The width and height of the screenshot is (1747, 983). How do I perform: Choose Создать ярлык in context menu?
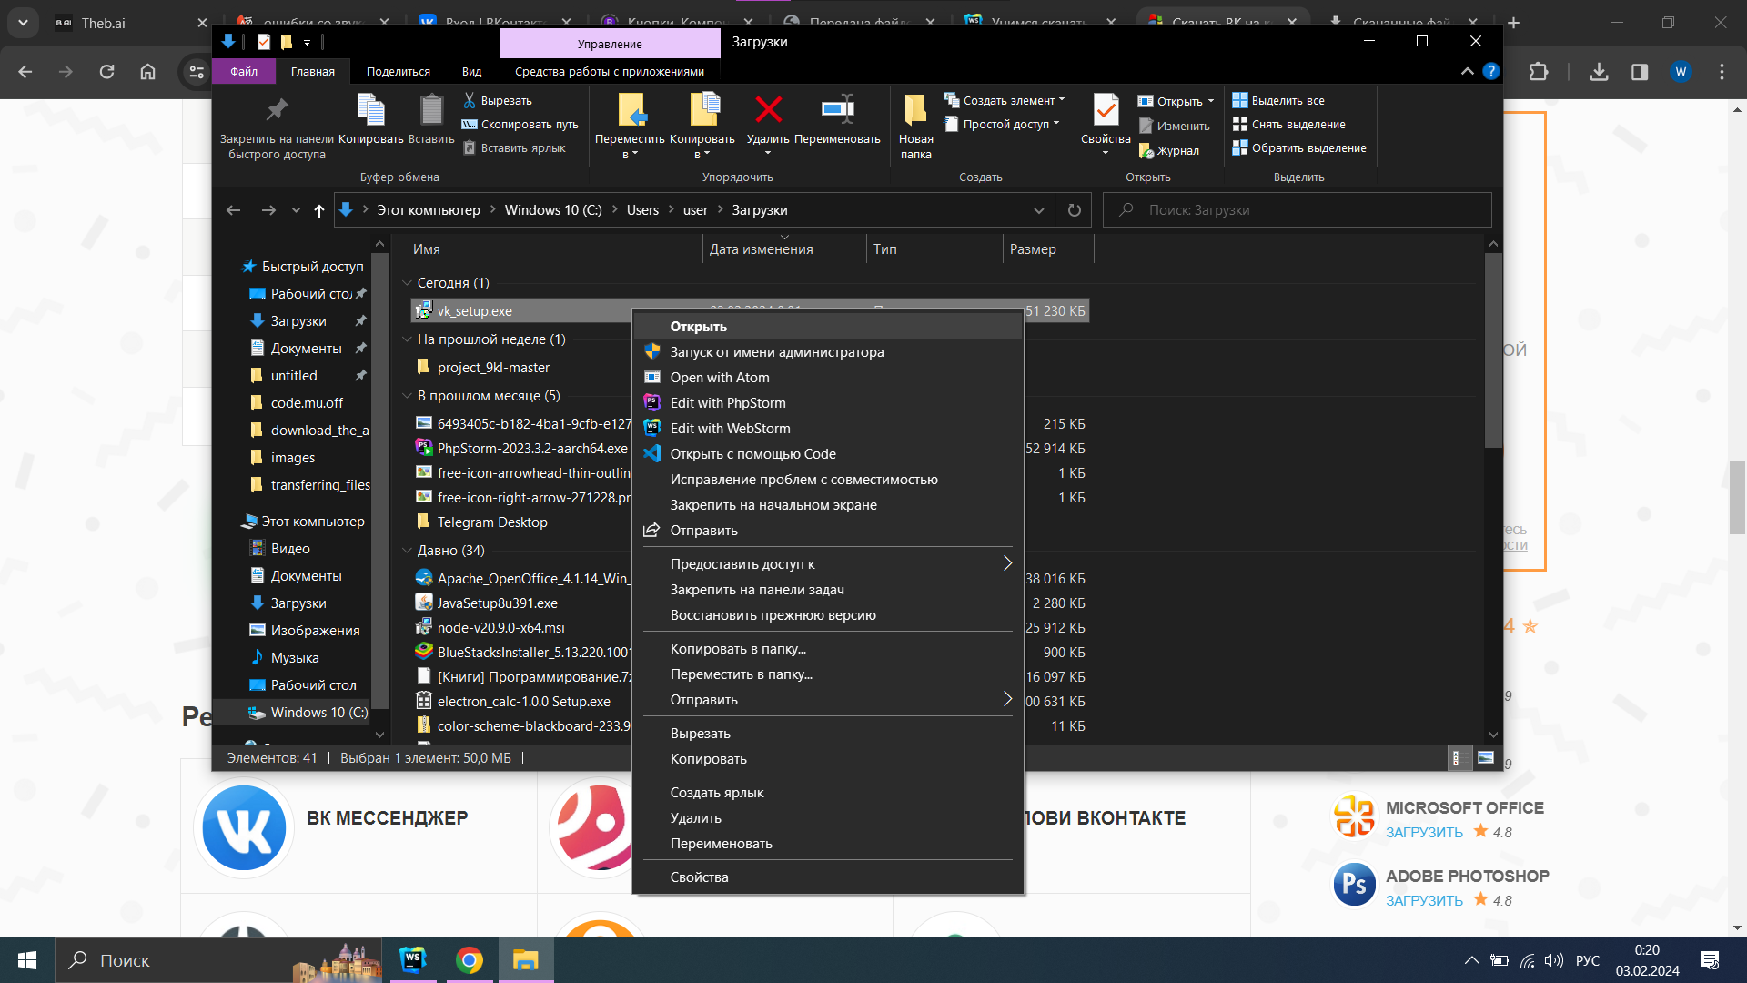[x=828, y=793]
